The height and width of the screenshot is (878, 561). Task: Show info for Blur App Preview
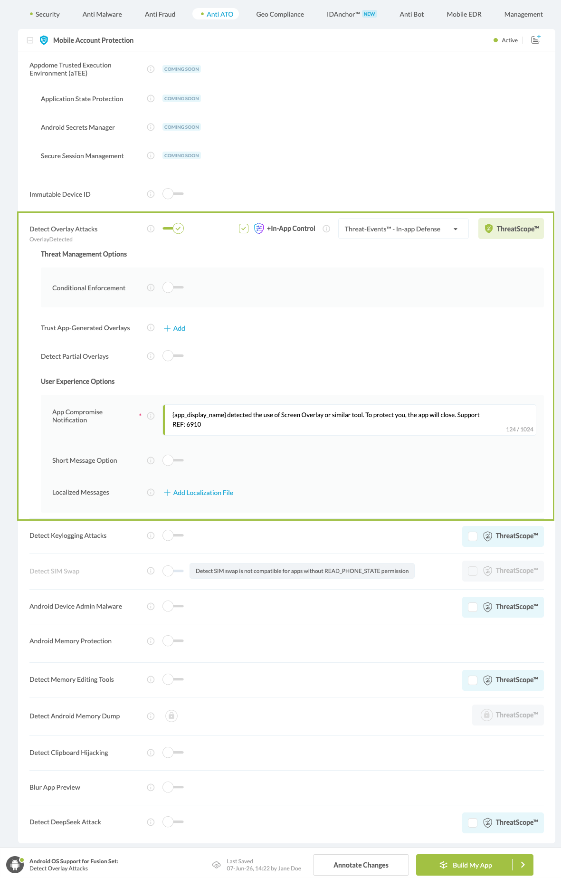click(x=151, y=788)
